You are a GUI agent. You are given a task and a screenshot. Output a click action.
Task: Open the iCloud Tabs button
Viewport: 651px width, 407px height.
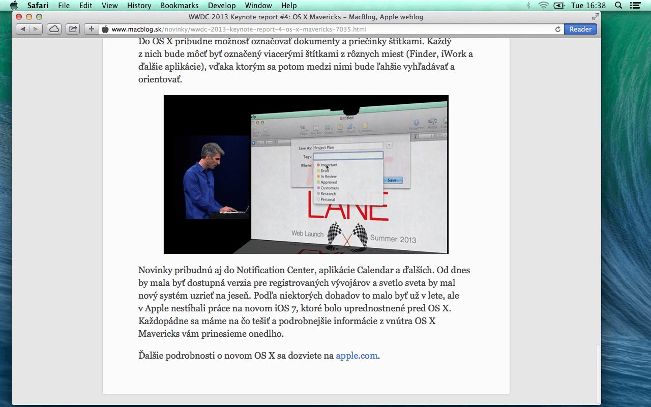click(54, 29)
